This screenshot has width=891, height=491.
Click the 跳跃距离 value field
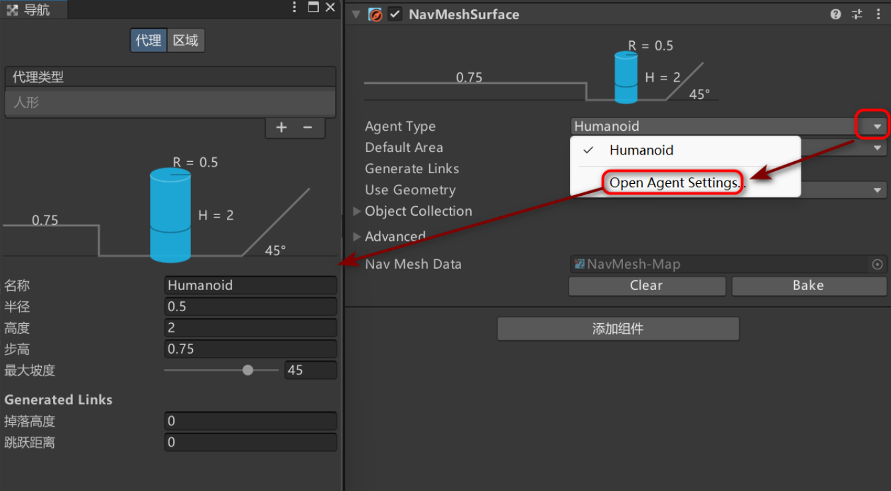(x=251, y=442)
